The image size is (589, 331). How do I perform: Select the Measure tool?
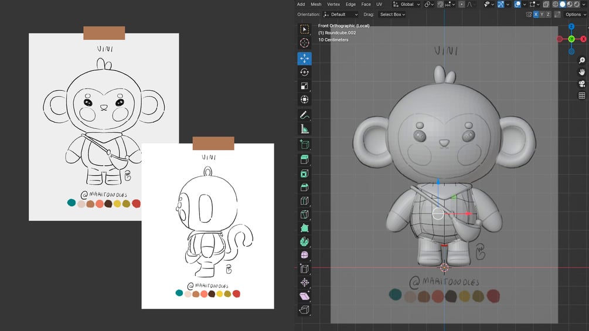[x=304, y=129]
